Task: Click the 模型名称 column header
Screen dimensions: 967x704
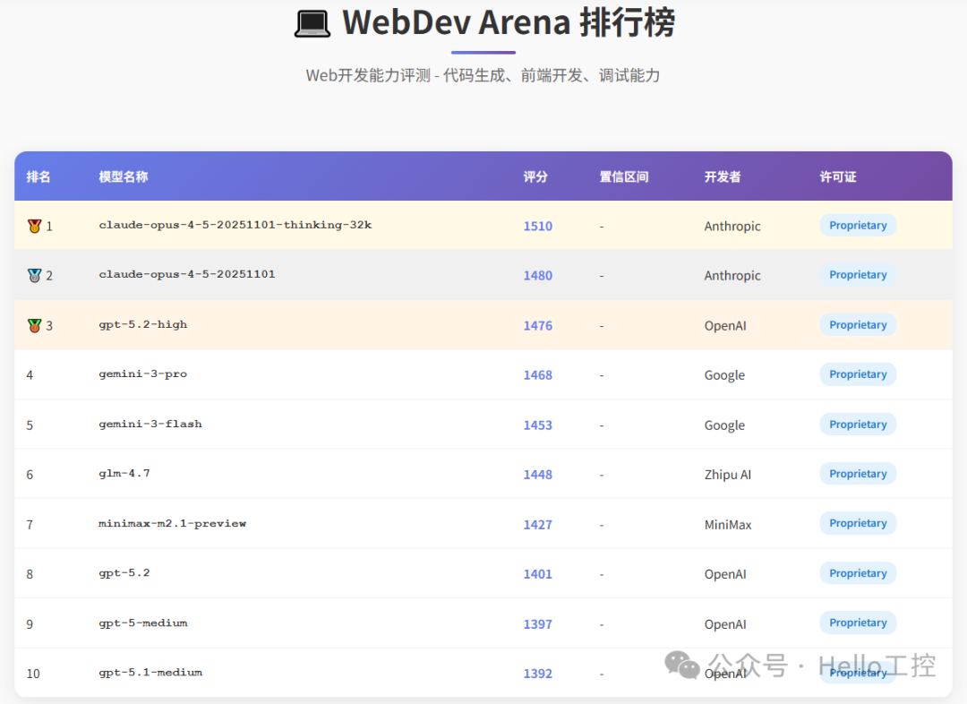Action: [x=122, y=176]
